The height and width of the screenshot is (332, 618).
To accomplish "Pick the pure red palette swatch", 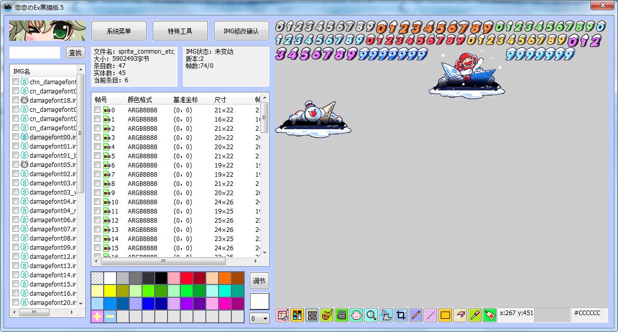I will tap(186, 278).
